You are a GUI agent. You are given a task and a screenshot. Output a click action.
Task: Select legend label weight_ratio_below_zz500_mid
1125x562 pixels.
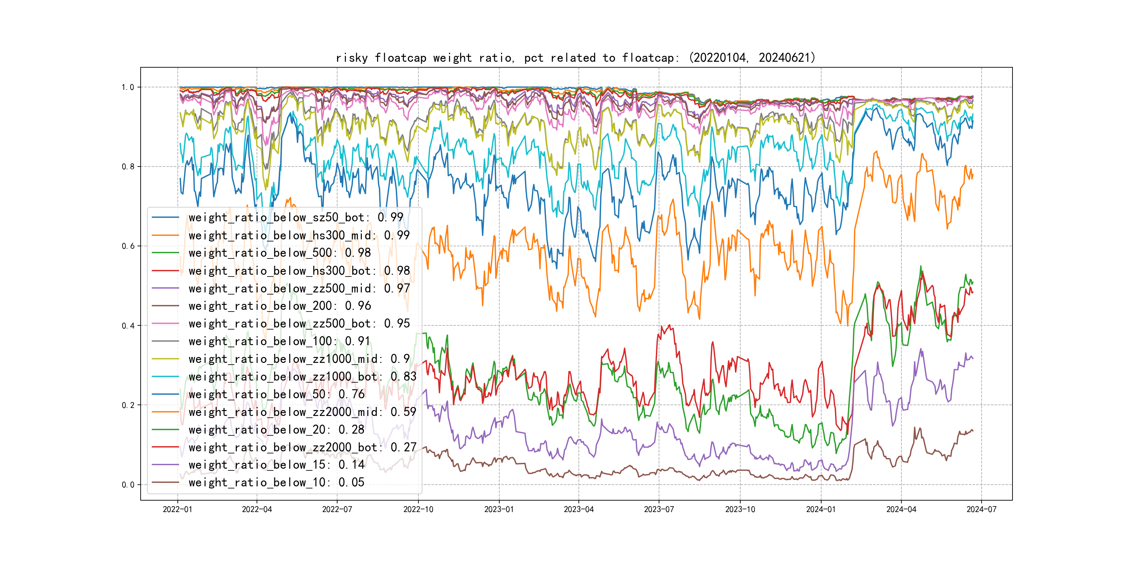click(x=299, y=288)
